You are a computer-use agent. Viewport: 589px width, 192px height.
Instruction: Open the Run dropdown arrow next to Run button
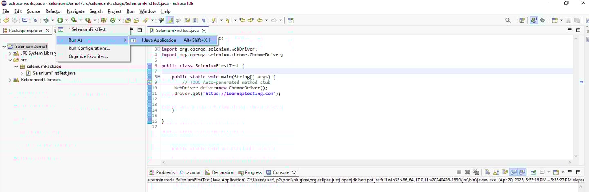click(x=67, y=20)
